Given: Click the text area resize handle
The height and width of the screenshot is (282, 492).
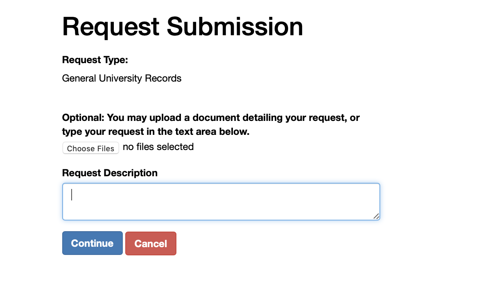Looking at the screenshot, I should coord(376,216).
